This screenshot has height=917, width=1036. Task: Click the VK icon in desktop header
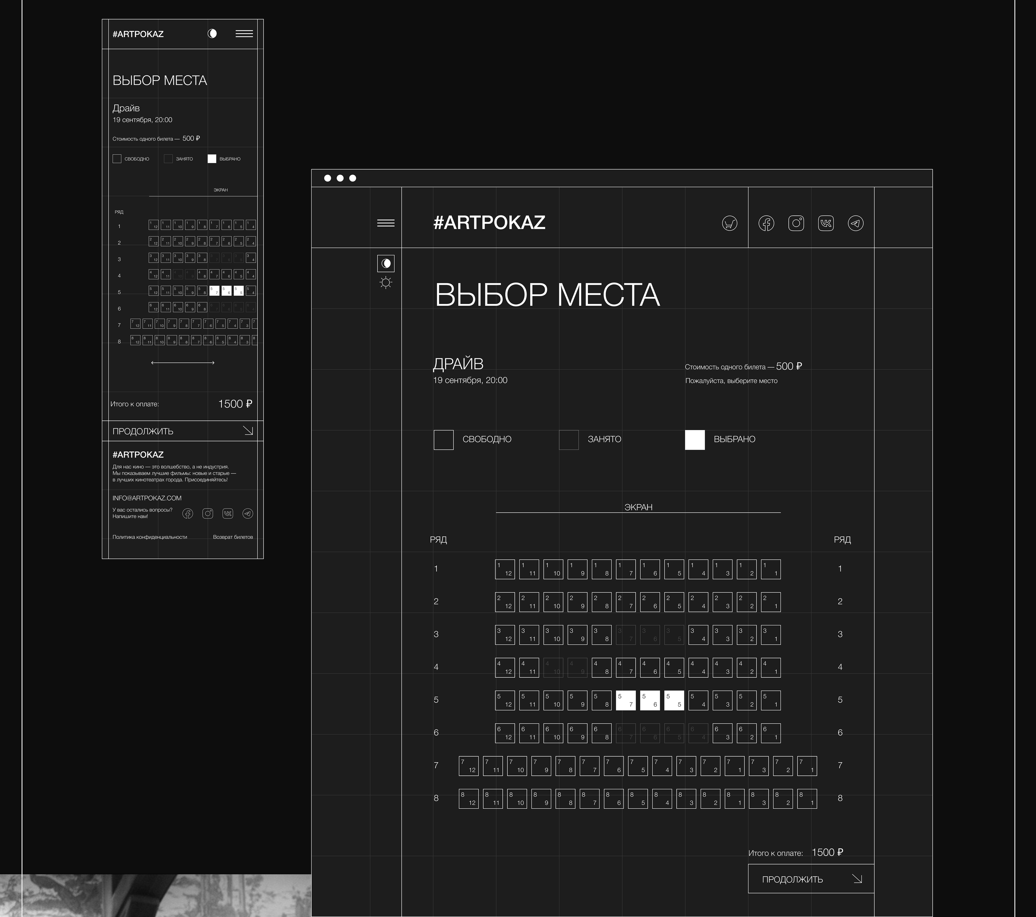click(x=826, y=223)
